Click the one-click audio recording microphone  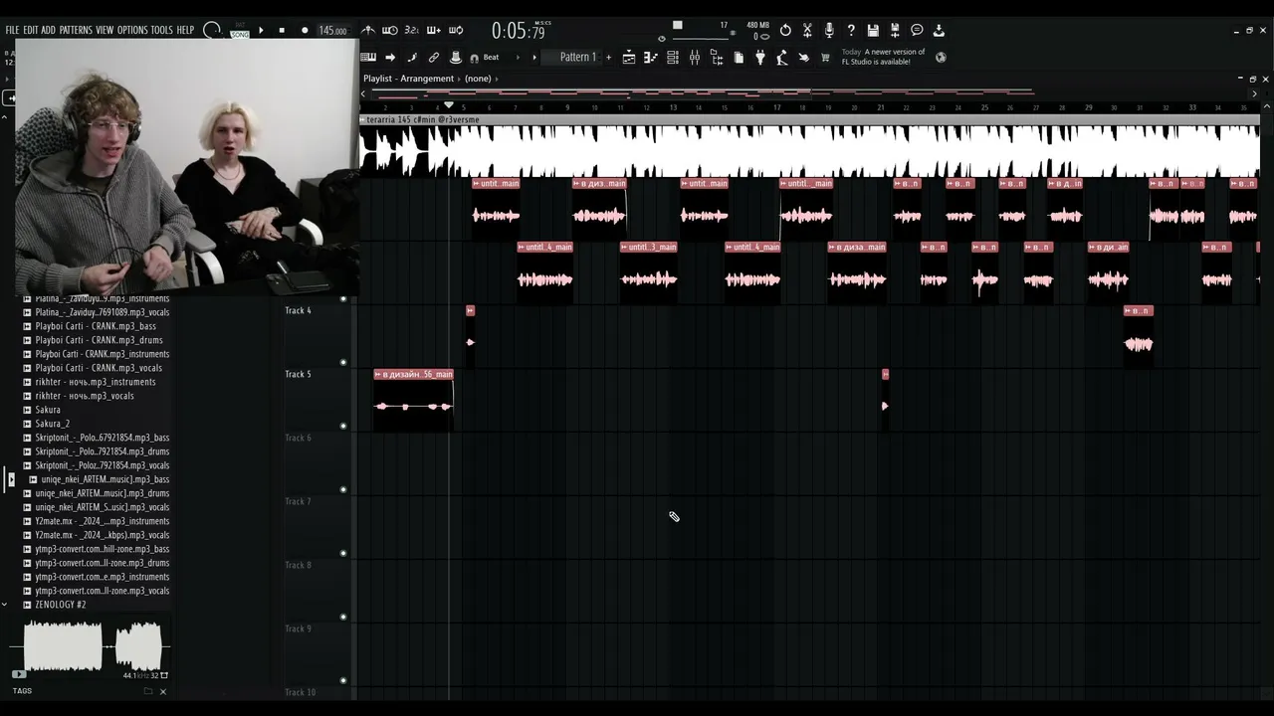829,31
